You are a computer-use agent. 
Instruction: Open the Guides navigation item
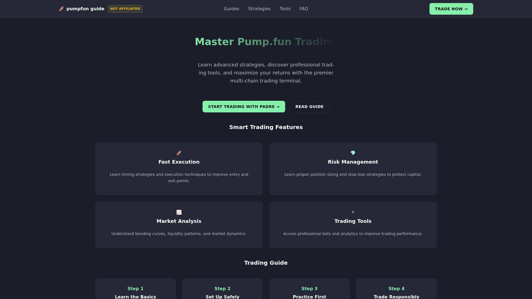point(232,9)
